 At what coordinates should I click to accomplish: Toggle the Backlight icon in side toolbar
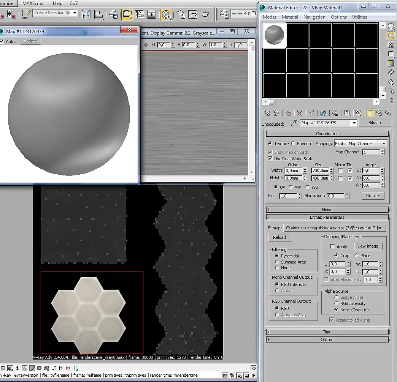tap(391, 36)
